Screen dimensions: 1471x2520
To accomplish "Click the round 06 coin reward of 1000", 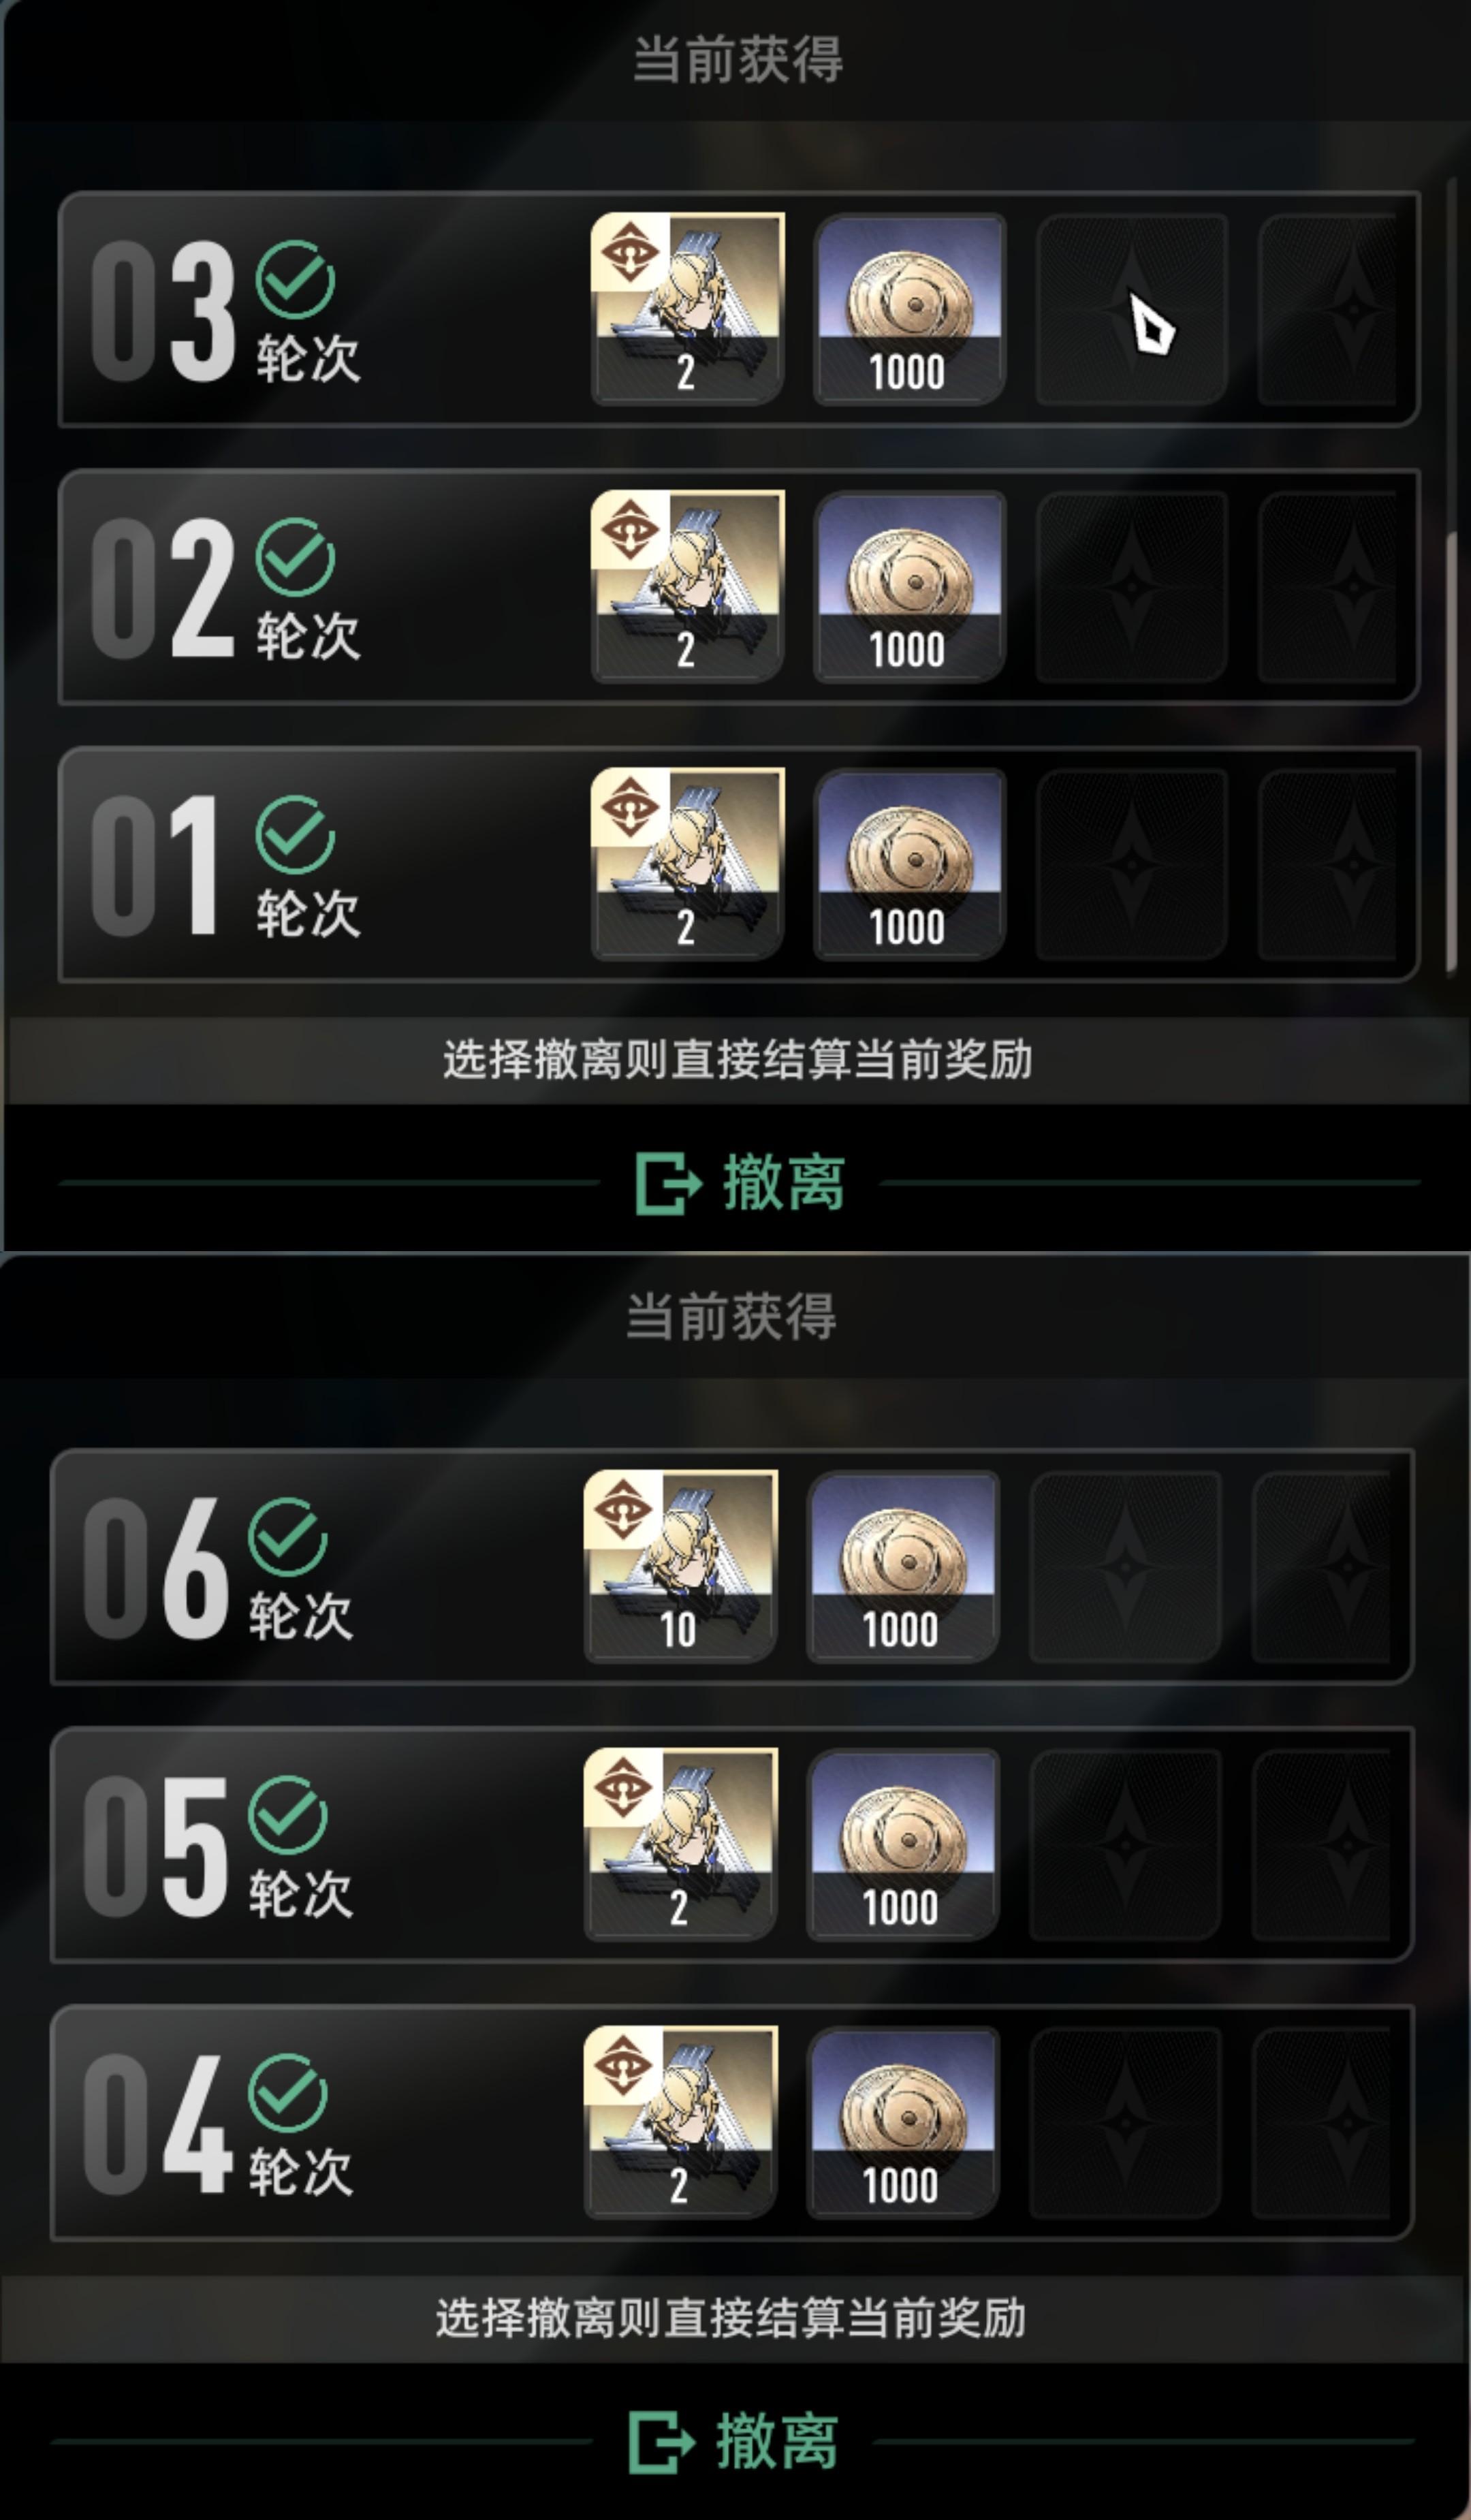I will (902, 1567).
